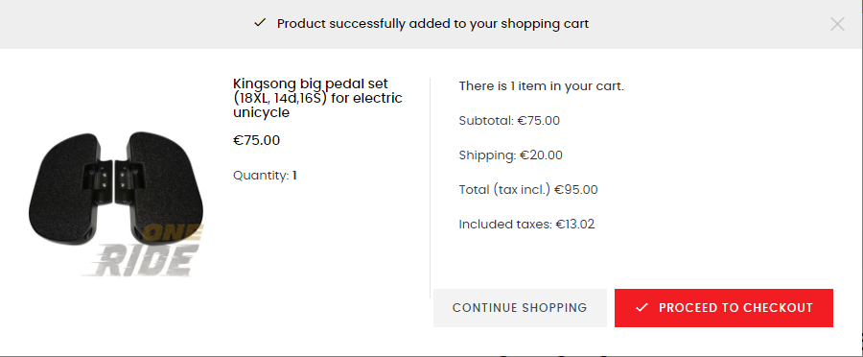Select the right pedal in product photo

point(161,186)
